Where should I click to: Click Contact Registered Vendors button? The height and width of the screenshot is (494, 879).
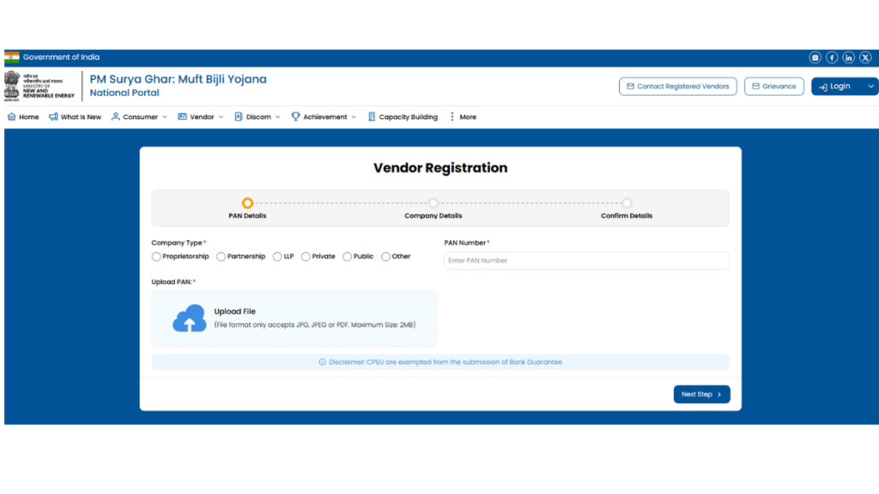coord(677,87)
